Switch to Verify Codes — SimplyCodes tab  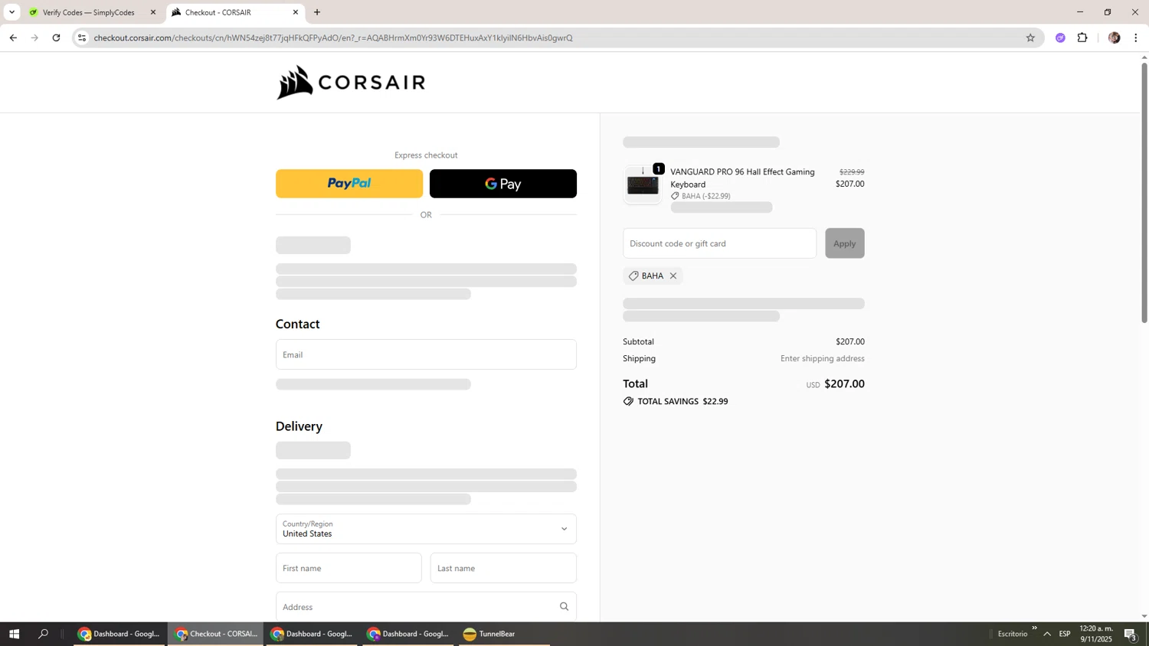89,12
